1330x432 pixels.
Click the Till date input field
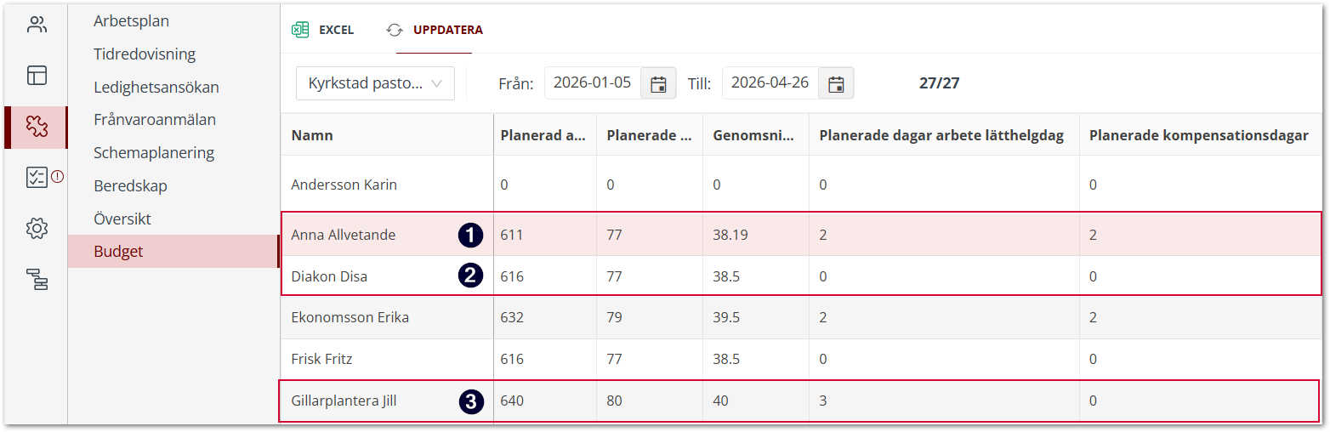coord(770,83)
